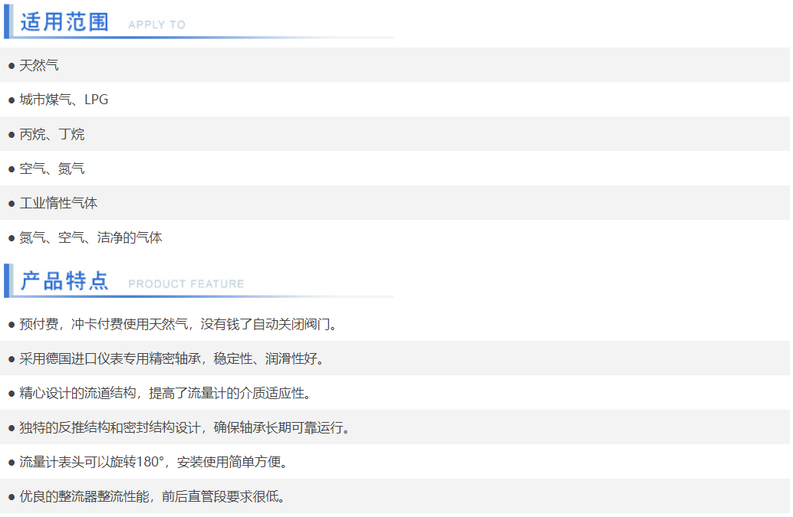Viewport: 793px width, 517px height.
Task: Click the 氮气、空气、洁净的气体 item
Action: (90, 237)
